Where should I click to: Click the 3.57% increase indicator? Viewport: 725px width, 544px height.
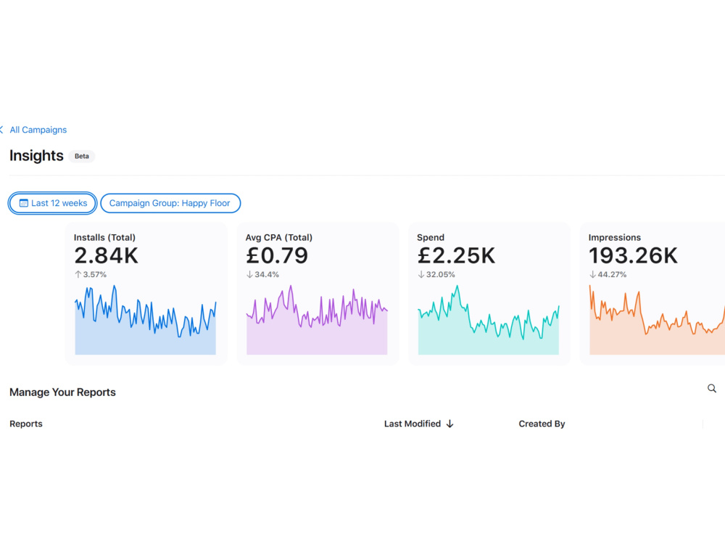(91, 274)
